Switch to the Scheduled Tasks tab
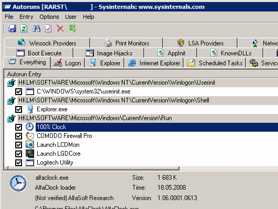 (215, 63)
